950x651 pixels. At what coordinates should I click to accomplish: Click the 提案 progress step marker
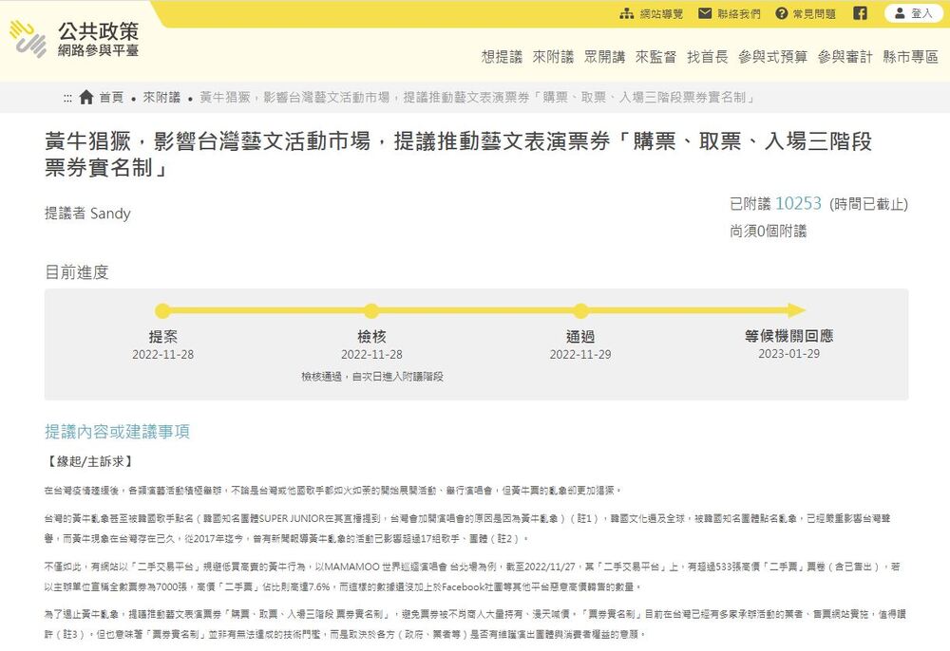[162, 310]
